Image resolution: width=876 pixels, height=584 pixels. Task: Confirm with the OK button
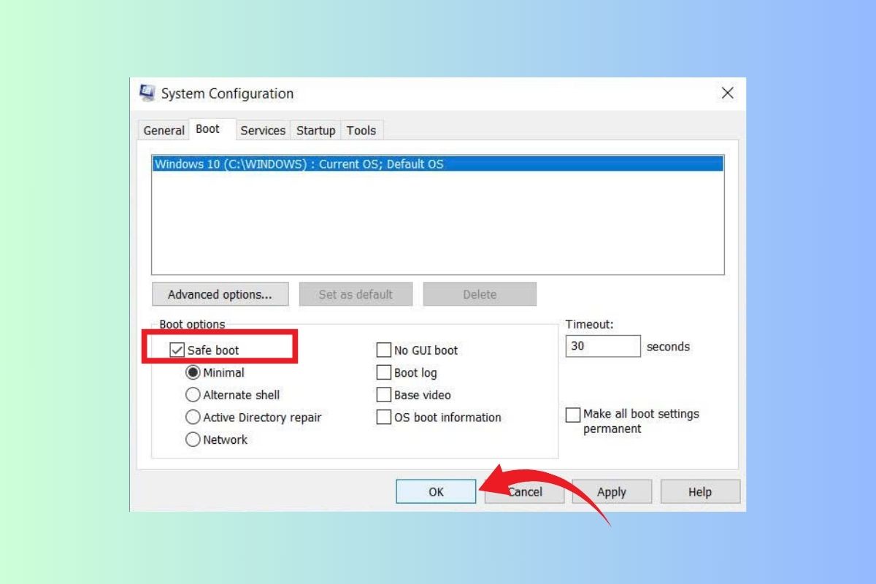(x=436, y=491)
